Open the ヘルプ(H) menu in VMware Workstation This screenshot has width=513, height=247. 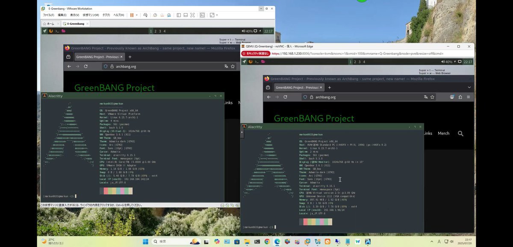coord(119,15)
